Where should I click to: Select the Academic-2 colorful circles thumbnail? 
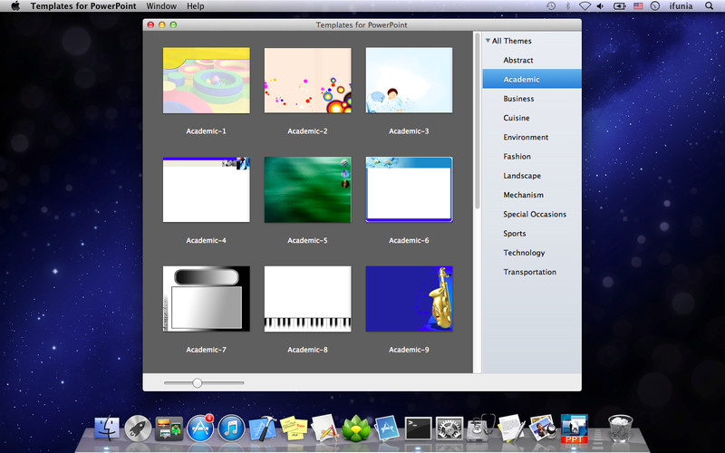pos(307,81)
